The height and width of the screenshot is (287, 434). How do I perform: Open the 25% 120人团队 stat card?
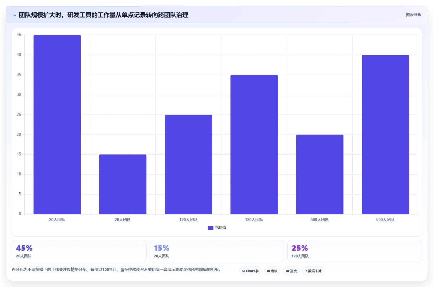tap(354, 251)
